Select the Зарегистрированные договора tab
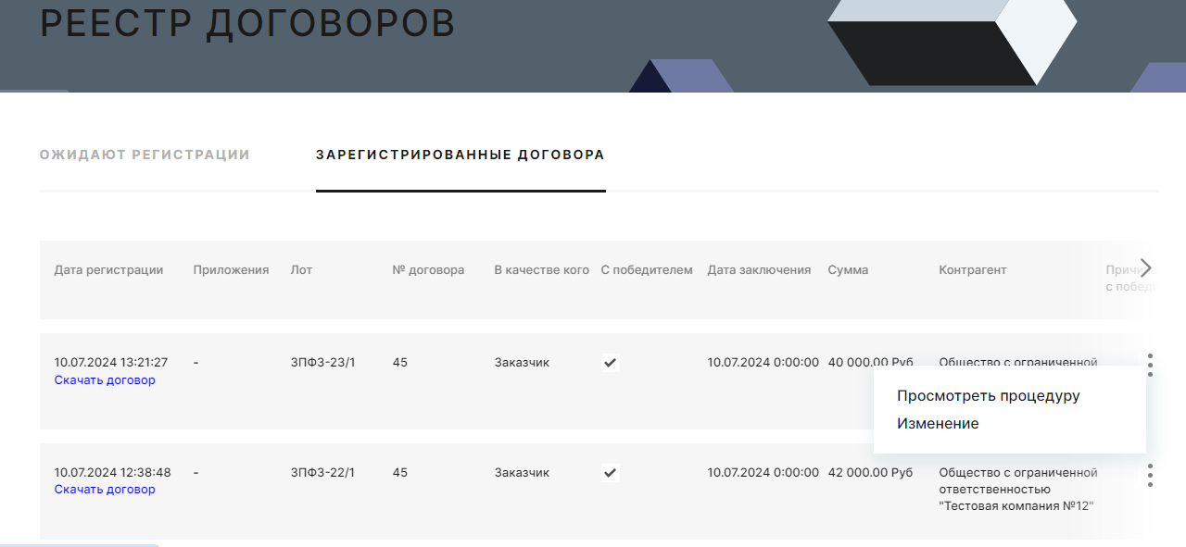Image resolution: width=1186 pixels, height=547 pixels. 461,155
